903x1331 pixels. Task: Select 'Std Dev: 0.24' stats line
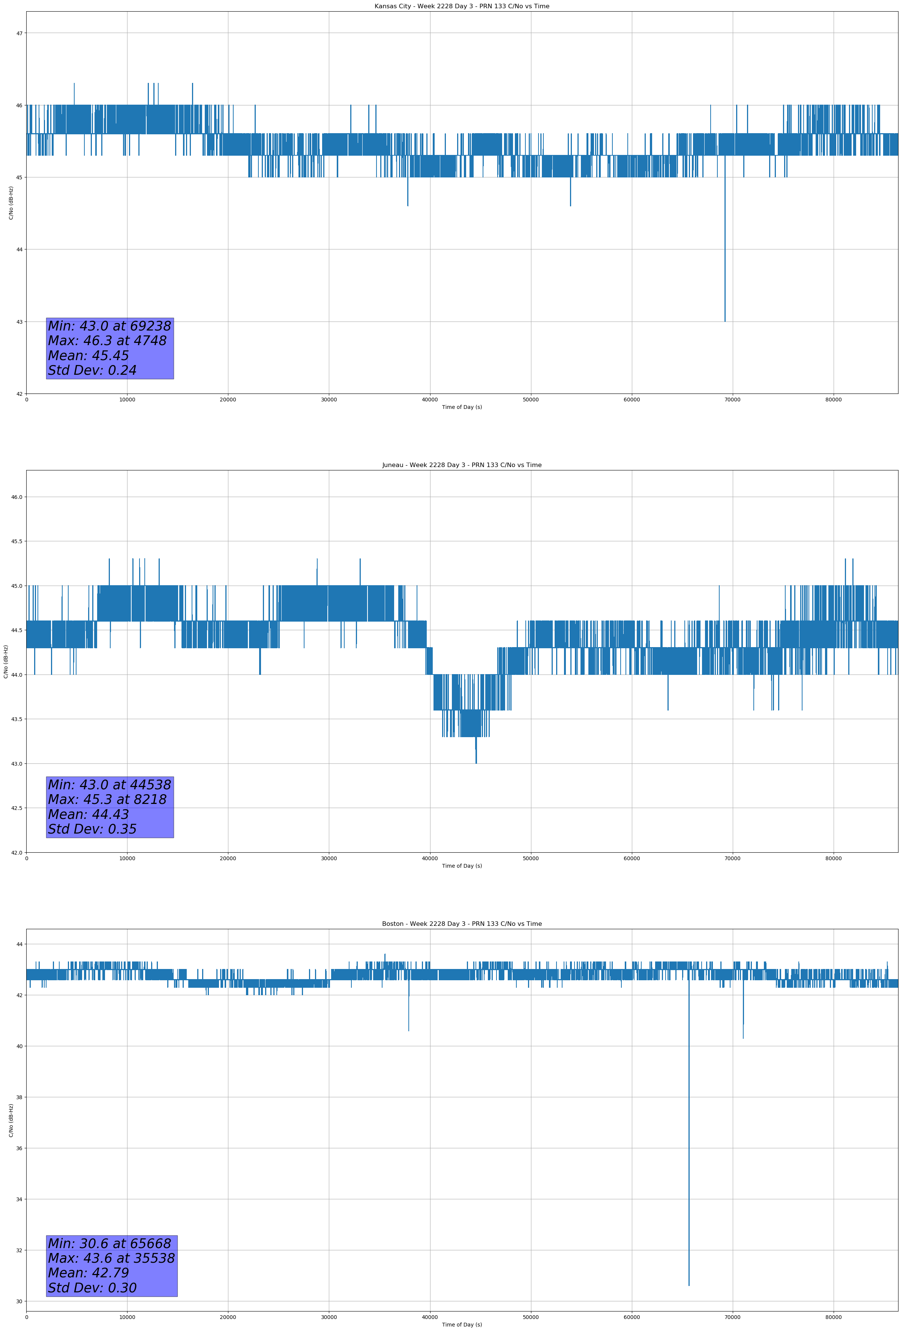point(92,371)
